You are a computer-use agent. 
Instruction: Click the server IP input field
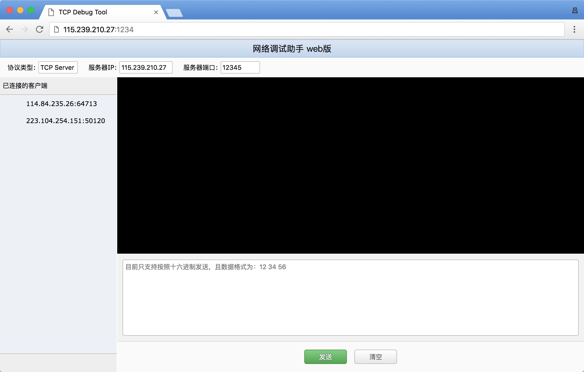(x=146, y=67)
